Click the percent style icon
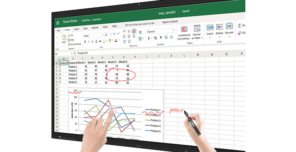 point(155,38)
